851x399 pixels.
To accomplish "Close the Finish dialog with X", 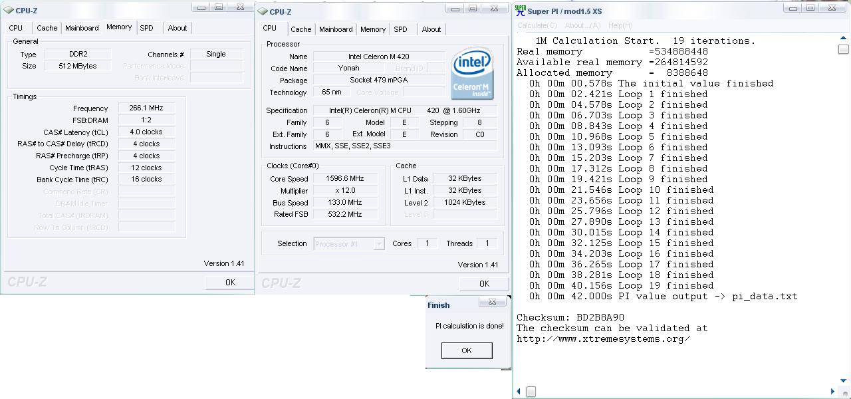I will 492,302.
